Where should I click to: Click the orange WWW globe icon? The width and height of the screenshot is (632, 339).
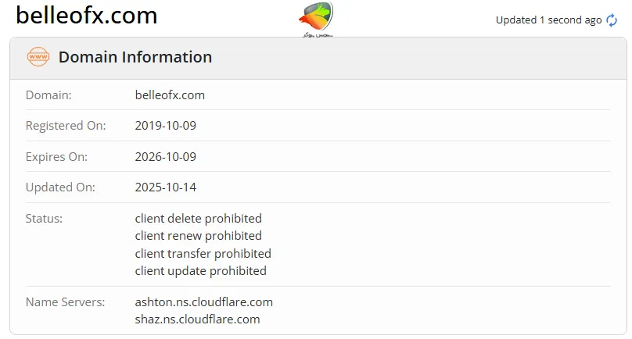pos(38,57)
